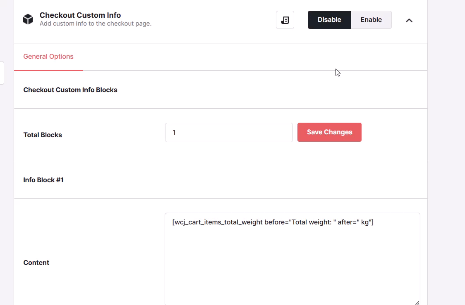Open the module documentation icon button

click(285, 20)
